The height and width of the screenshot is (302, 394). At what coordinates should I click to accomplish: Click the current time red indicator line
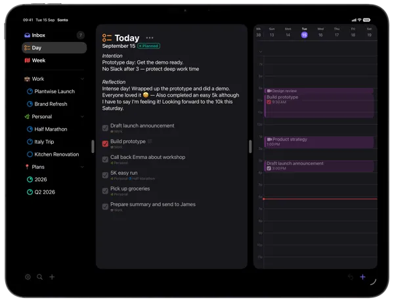pos(320,199)
